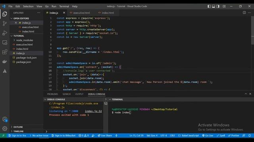
Task: Open the Atlassian triangle icon view
Action: [4, 71]
